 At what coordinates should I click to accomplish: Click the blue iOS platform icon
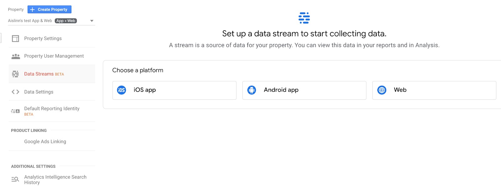(121, 90)
